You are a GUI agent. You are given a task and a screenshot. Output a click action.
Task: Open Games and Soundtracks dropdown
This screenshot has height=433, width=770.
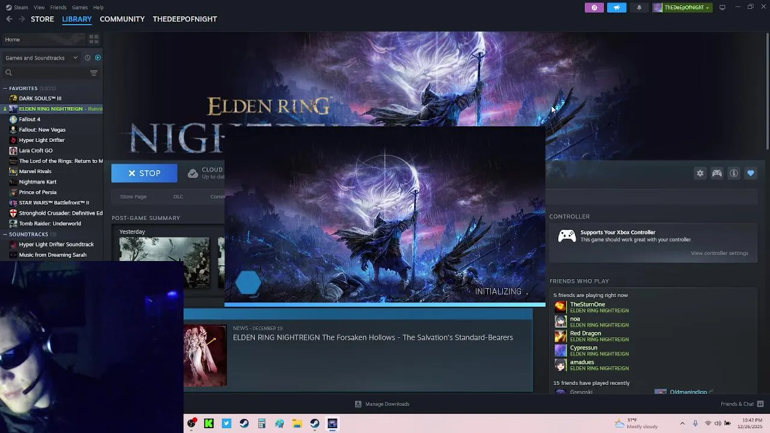coord(41,58)
